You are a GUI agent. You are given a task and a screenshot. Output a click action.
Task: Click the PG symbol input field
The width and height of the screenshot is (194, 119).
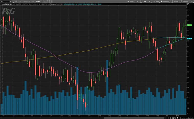pos(5,1)
